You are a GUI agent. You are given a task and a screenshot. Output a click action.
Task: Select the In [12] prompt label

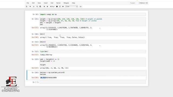point(35,51)
